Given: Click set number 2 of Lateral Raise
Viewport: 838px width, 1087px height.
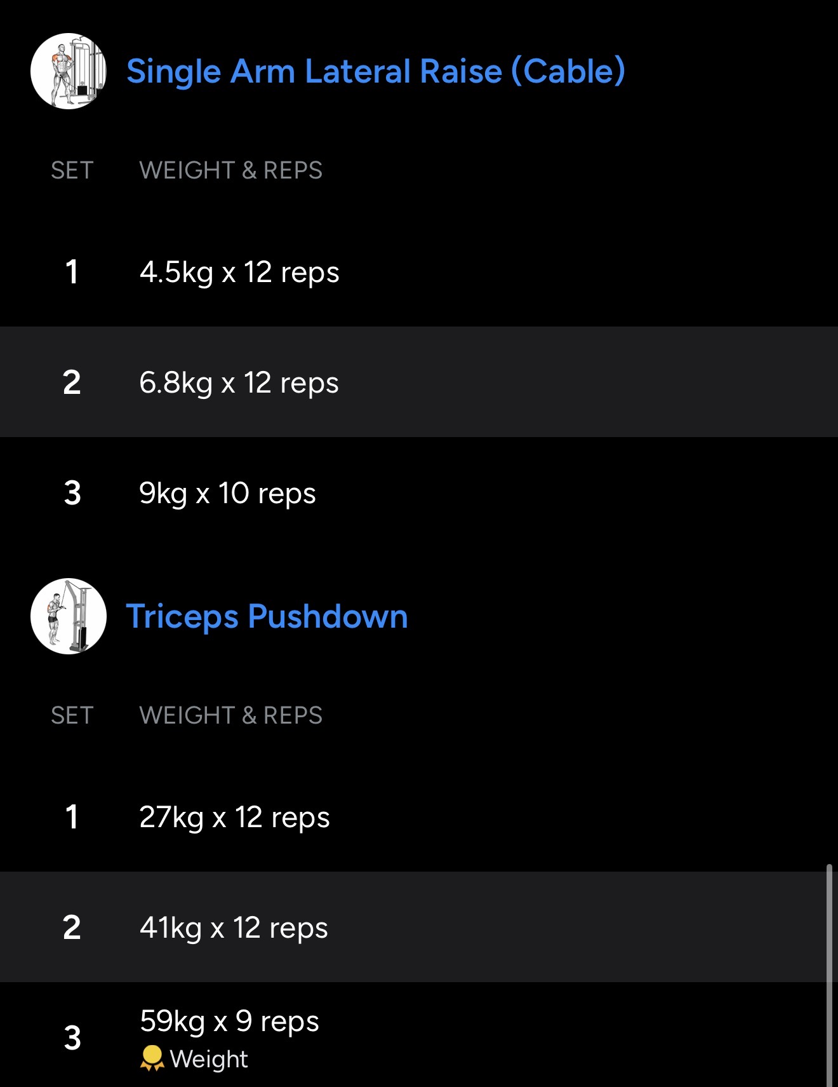Looking at the screenshot, I should [x=72, y=383].
